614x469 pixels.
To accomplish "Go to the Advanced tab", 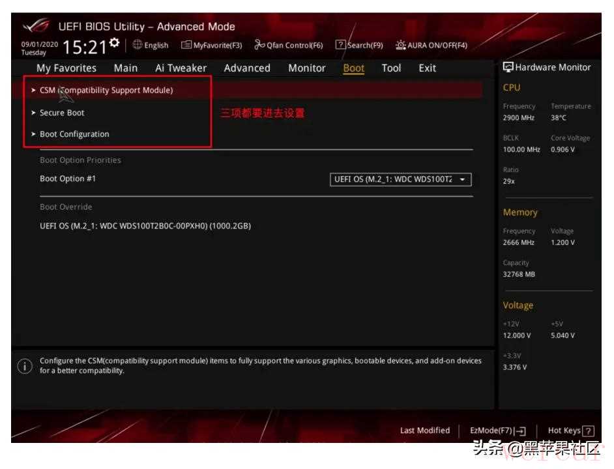I will click(x=247, y=68).
